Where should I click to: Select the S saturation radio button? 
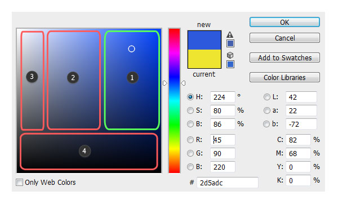tap(190, 110)
